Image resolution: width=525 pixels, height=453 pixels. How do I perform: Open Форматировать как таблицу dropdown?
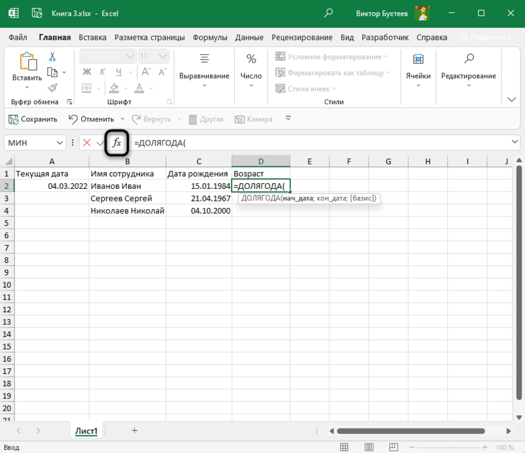click(333, 73)
